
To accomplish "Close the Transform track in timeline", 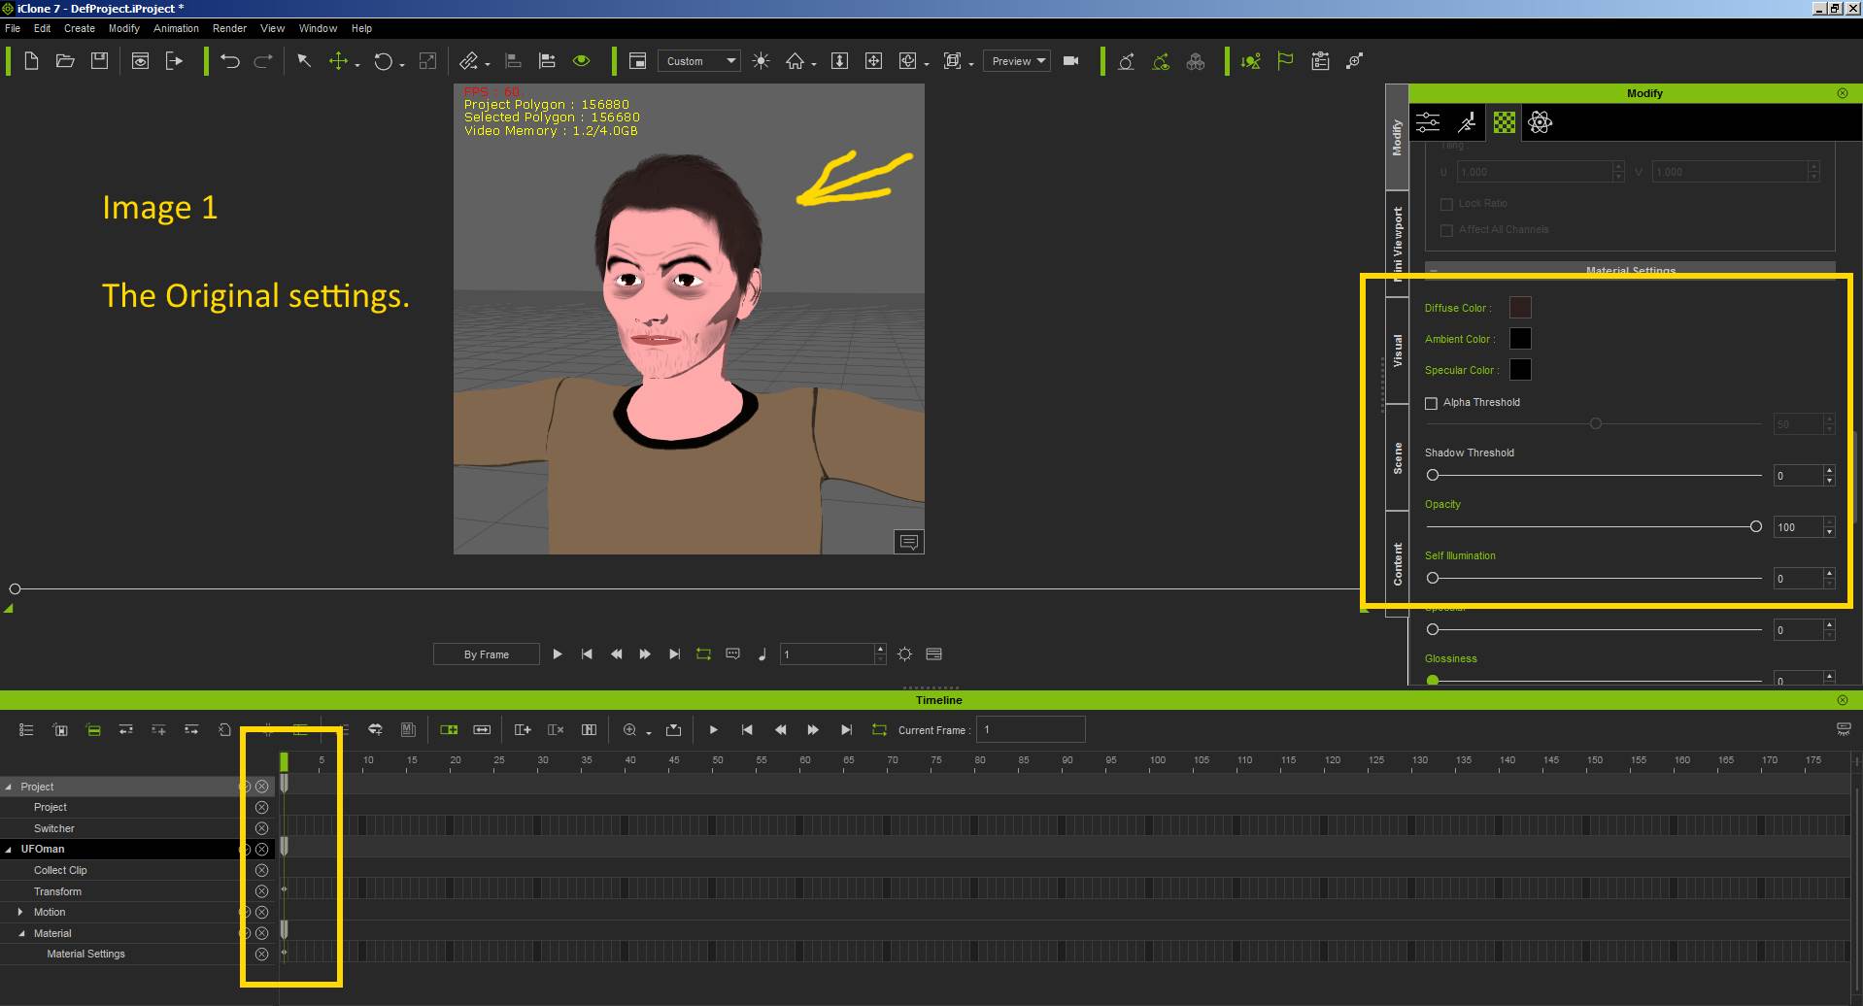I will (261, 891).
